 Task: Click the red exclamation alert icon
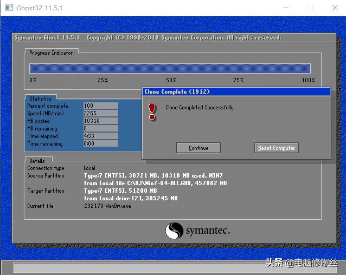pos(152,110)
